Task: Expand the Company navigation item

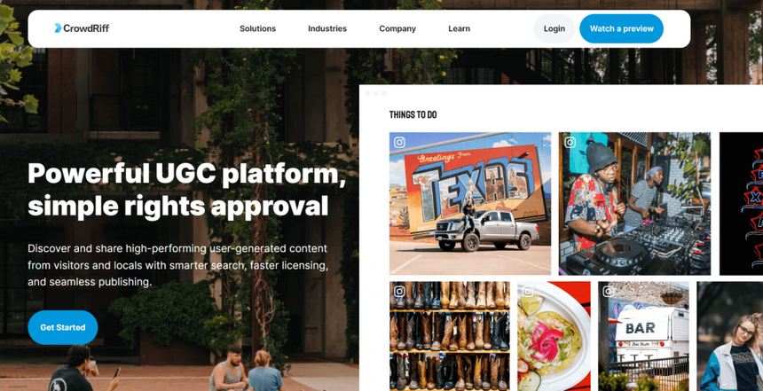Action: point(397,28)
